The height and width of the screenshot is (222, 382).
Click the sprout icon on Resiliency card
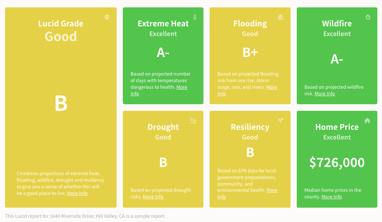281,120
